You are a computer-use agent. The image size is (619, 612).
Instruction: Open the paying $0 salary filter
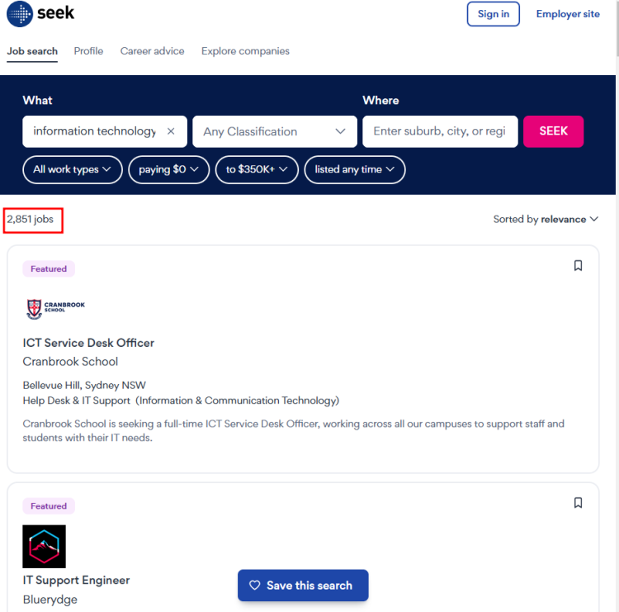click(169, 169)
